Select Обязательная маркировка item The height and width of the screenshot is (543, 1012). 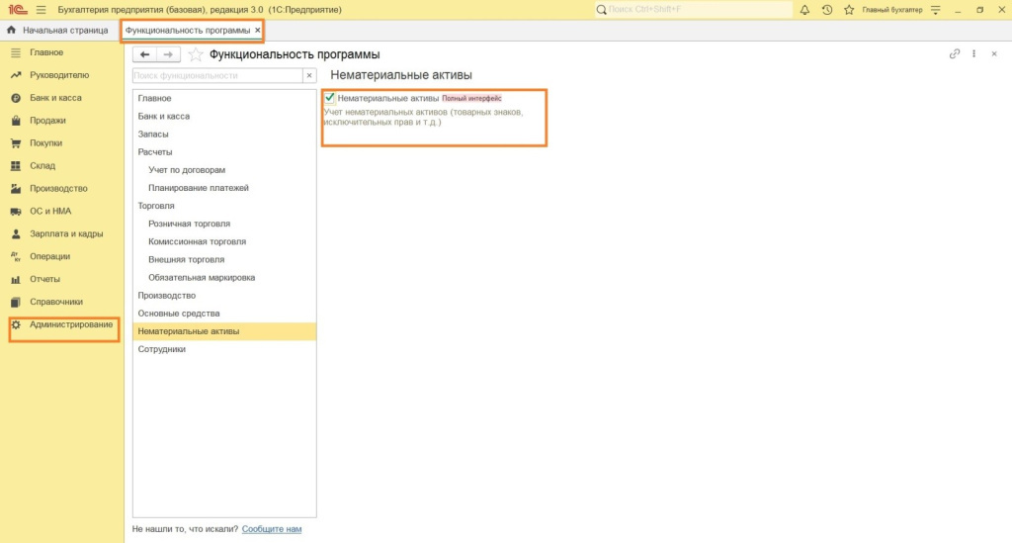pos(224,278)
